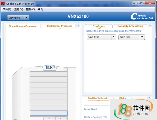Open the 帮助 menu
Image resolution: width=157 pixels, height=120 pixels.
[x=40, y=9]
